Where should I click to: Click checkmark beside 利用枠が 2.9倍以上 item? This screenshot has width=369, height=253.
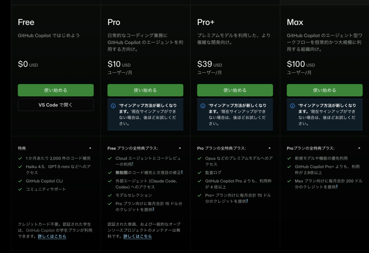click(x=289, y=167)
